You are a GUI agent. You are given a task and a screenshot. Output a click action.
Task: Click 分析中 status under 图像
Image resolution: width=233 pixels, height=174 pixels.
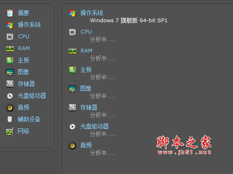point(103,96)
